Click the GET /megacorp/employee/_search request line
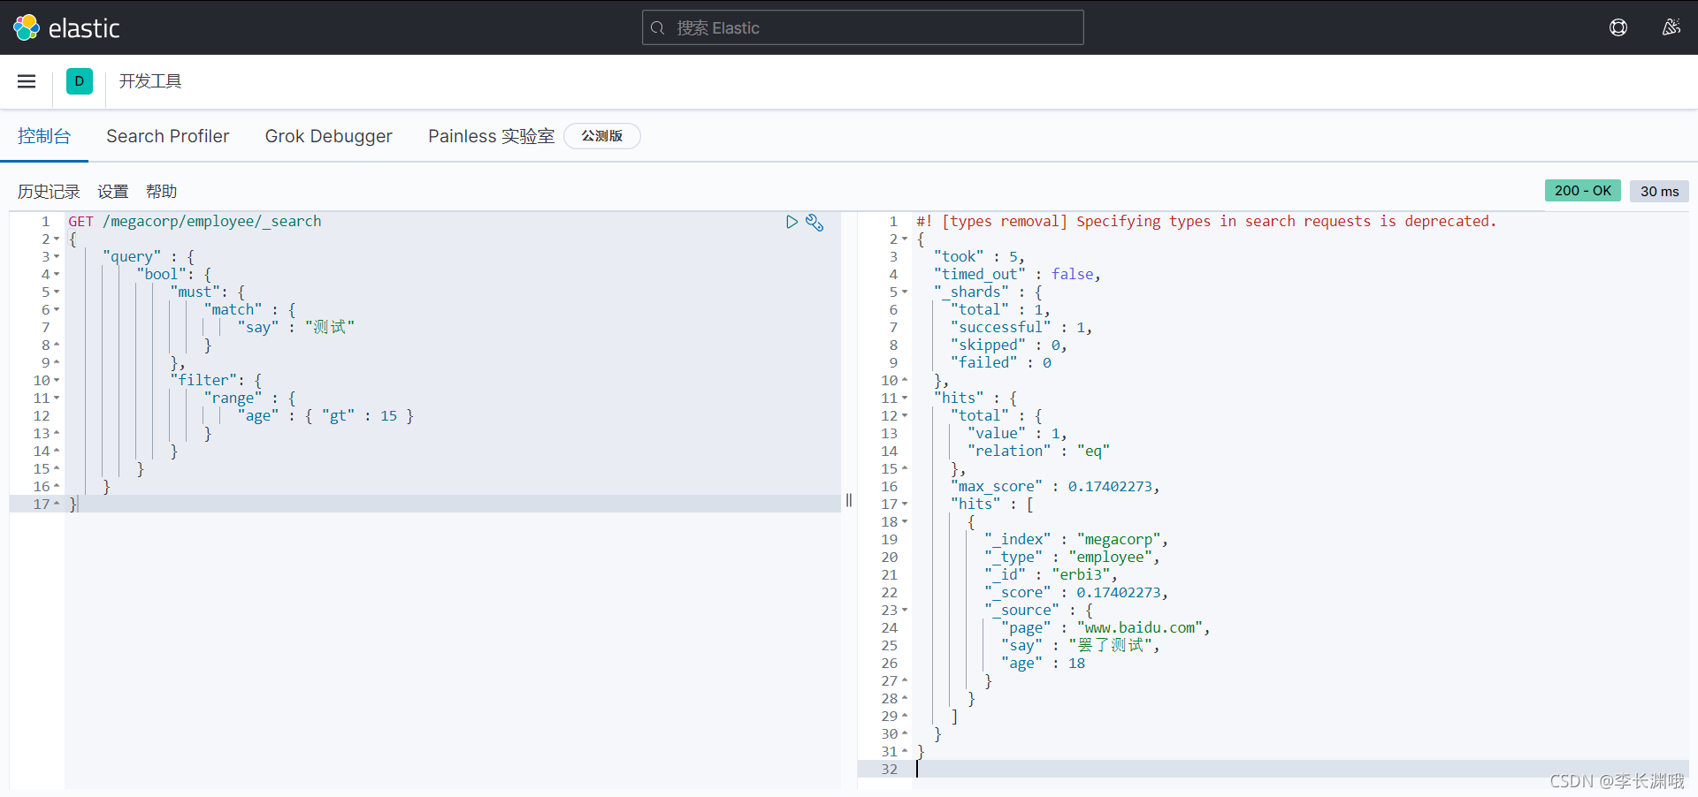 (x=195, y=222)
